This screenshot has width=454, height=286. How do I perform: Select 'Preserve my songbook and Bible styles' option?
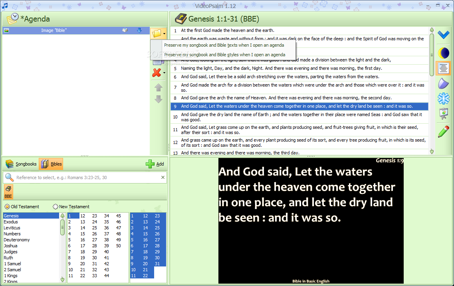224,55
